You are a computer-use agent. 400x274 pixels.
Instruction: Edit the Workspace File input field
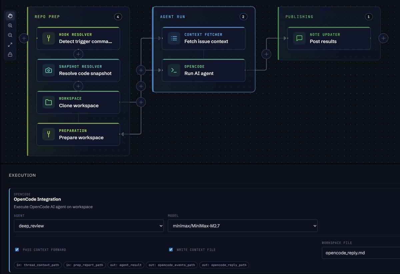(361, 253)
